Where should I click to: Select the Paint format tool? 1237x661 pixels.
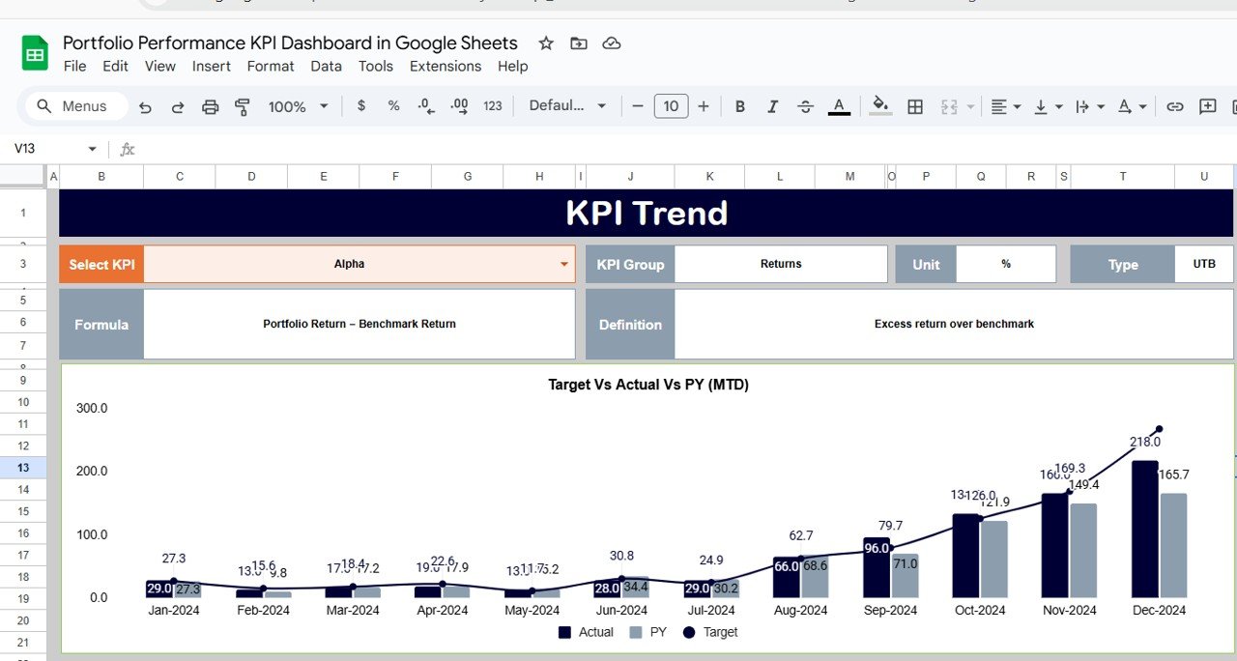243,106
